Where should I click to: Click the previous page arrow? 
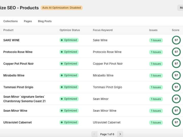94,134
